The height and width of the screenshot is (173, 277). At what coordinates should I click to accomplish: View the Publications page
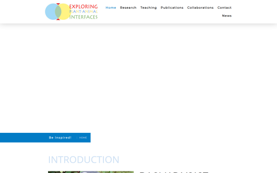(172, 7)
